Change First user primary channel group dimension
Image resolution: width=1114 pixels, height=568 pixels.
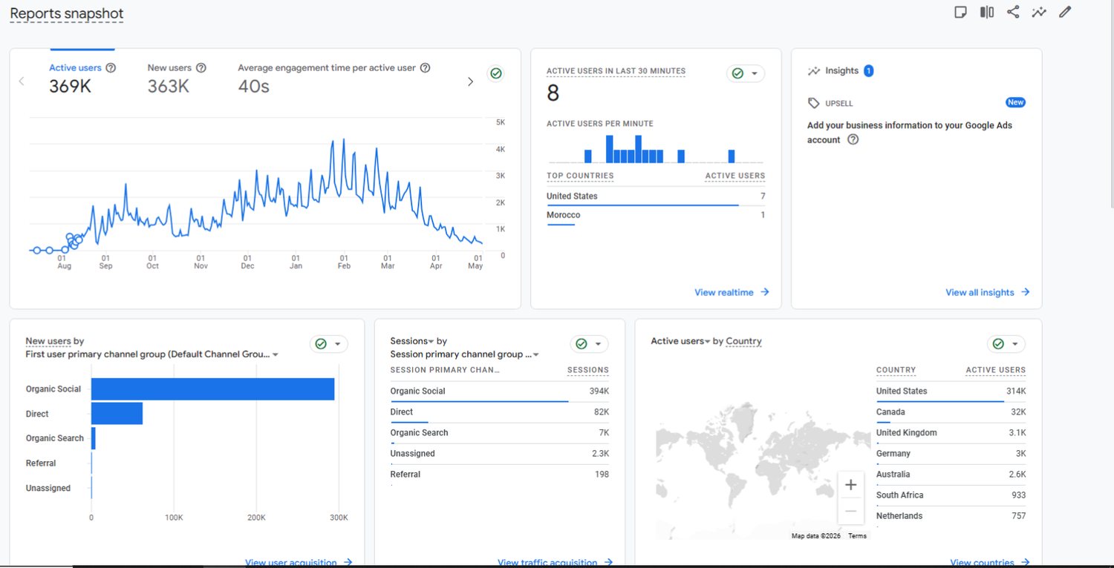[152, 354]
